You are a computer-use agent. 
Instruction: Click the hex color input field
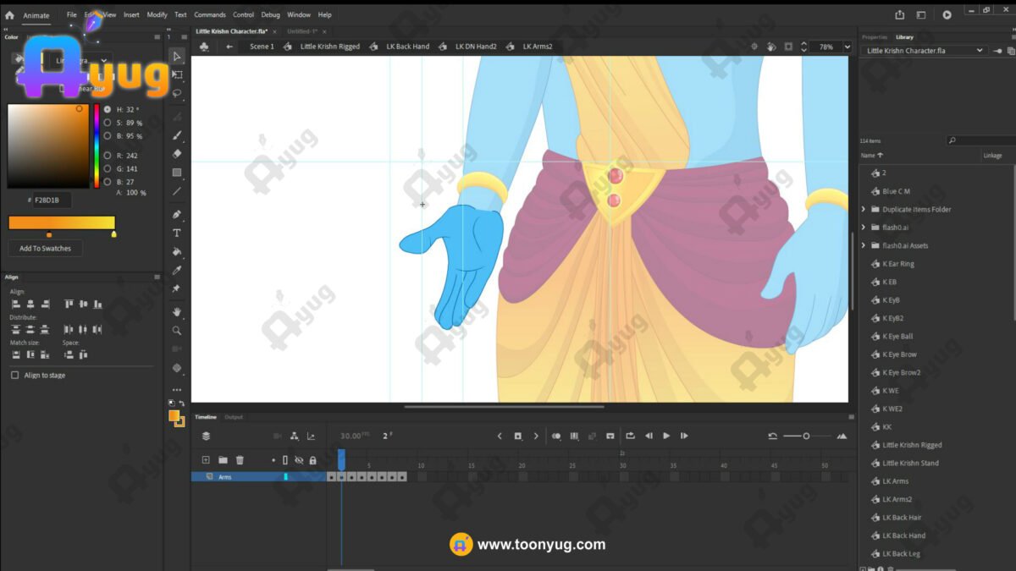coord(52,200)
